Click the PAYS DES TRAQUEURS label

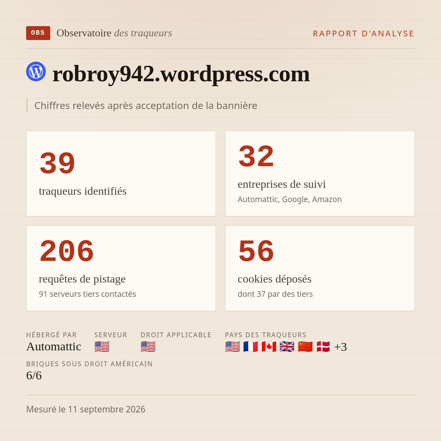click(266, 335)
